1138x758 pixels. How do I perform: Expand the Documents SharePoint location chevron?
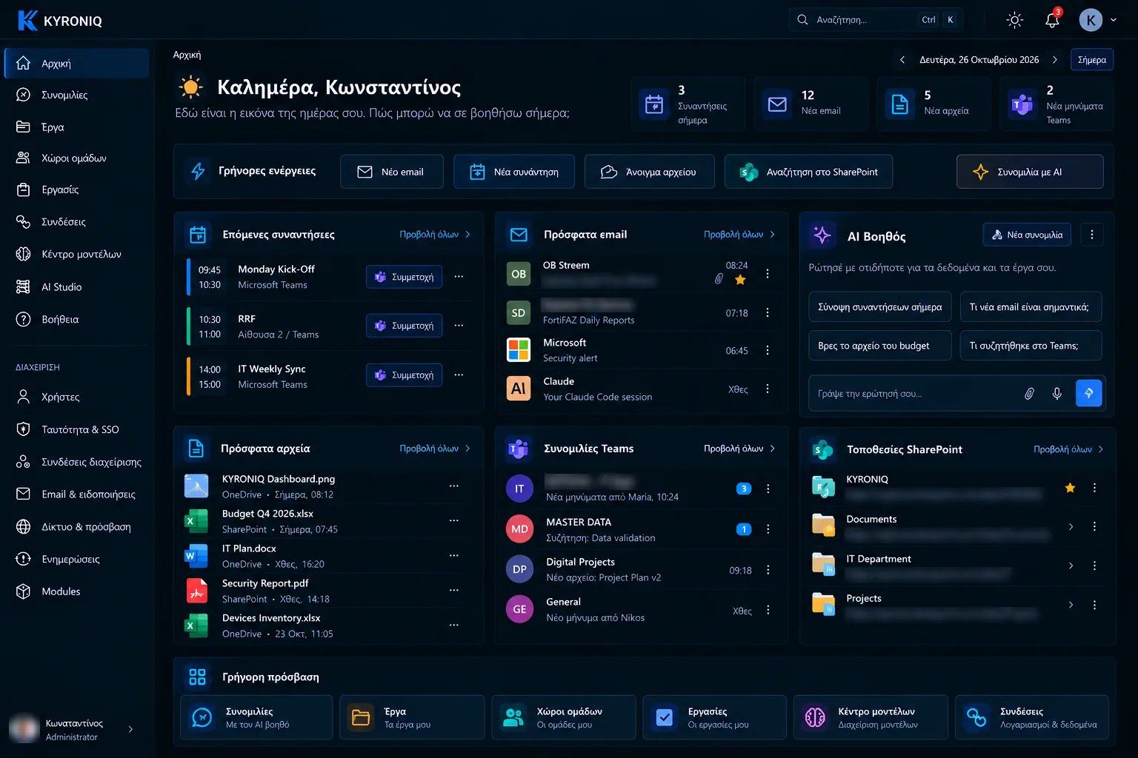[1071, 527]
